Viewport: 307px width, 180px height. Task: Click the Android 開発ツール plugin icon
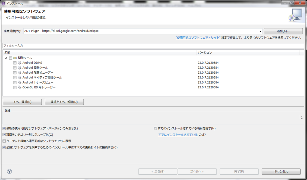[x=19, y=67]
